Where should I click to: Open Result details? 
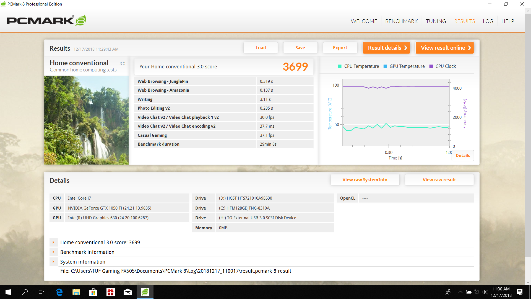pyautogui.click(x=386, y=48)
